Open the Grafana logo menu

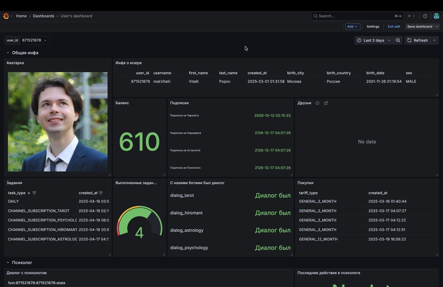(x=6, y=16)
